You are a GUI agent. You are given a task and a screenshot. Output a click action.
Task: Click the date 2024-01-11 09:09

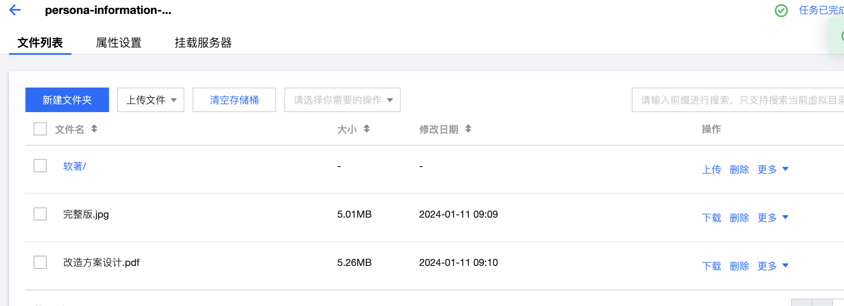(x=458, y=214)
